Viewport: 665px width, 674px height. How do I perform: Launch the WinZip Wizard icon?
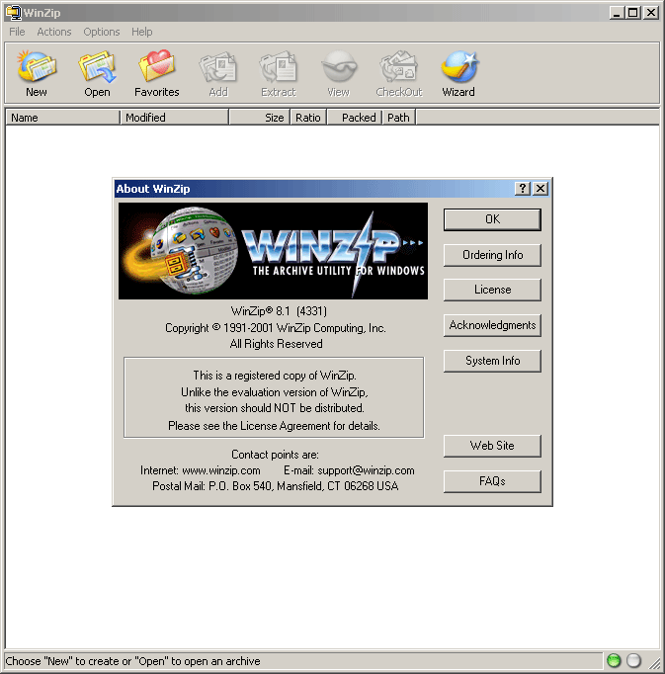[459, 66]
